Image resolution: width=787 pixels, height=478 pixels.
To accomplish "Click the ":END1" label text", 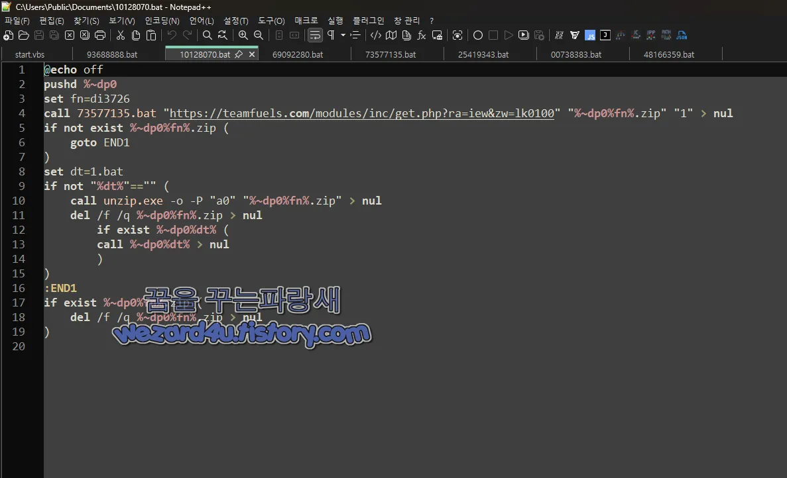I will pos(60,288).
